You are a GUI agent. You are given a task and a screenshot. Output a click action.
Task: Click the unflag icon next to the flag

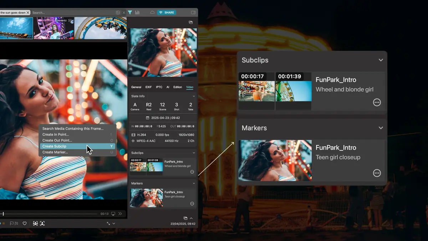click(16, 223)
